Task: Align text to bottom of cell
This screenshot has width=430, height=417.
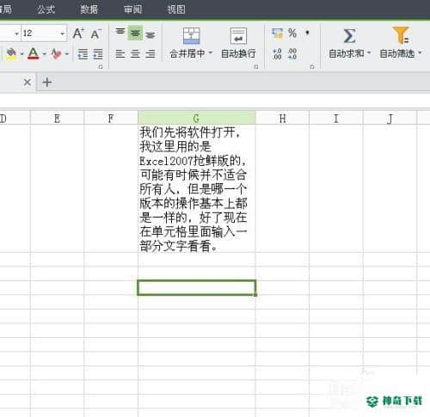Action: pos(150,35)
